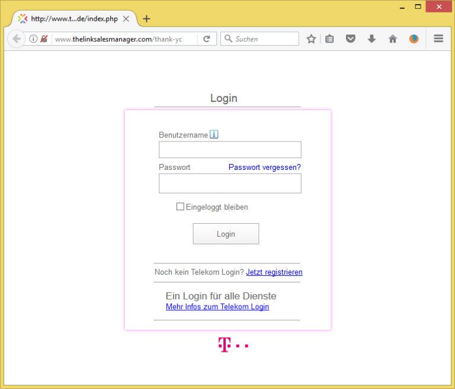Save page to Pocket icon
455x389 pixels.
click(x=351, y=38)
